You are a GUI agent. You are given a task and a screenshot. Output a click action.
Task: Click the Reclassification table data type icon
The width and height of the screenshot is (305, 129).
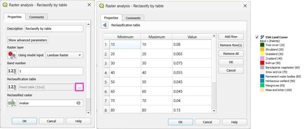pos(12,87)
